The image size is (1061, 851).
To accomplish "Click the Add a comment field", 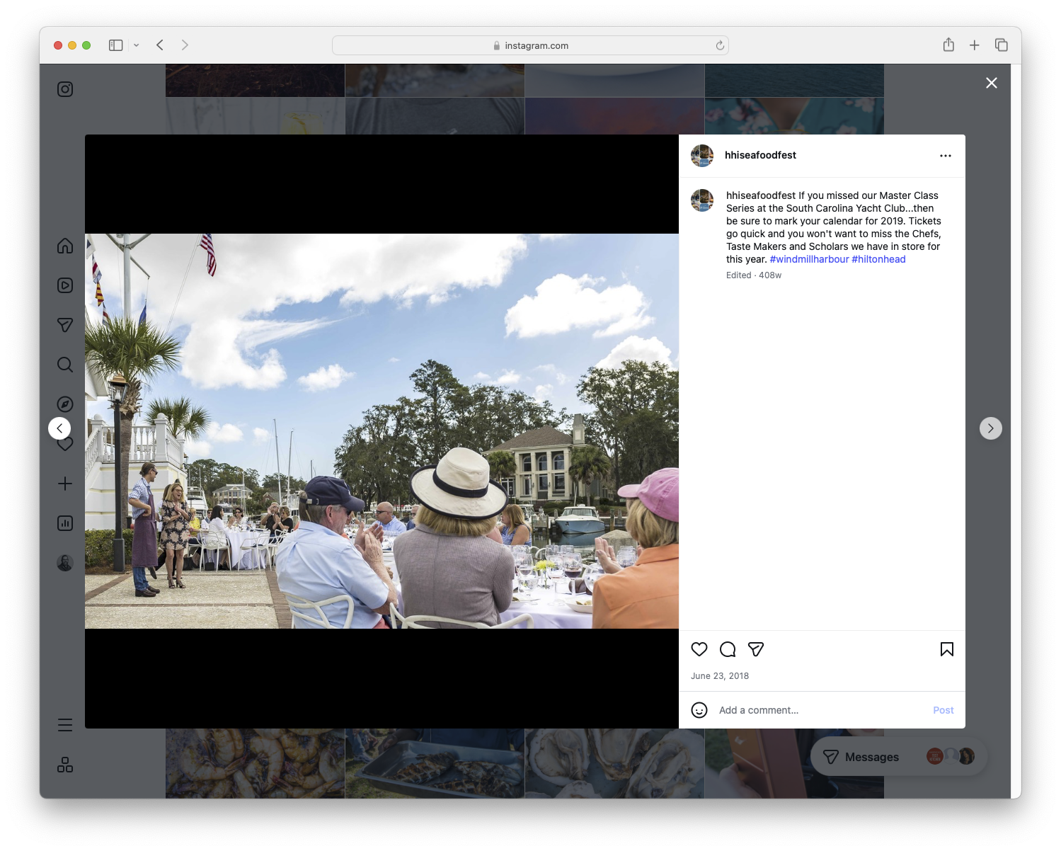I will [x=779, y=709].
